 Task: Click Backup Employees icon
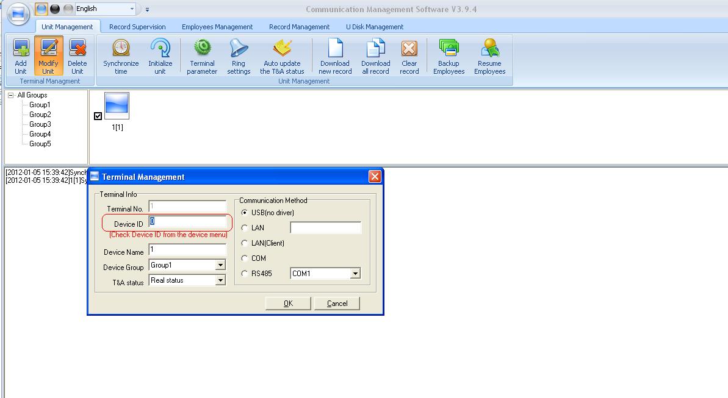point(449,49)
